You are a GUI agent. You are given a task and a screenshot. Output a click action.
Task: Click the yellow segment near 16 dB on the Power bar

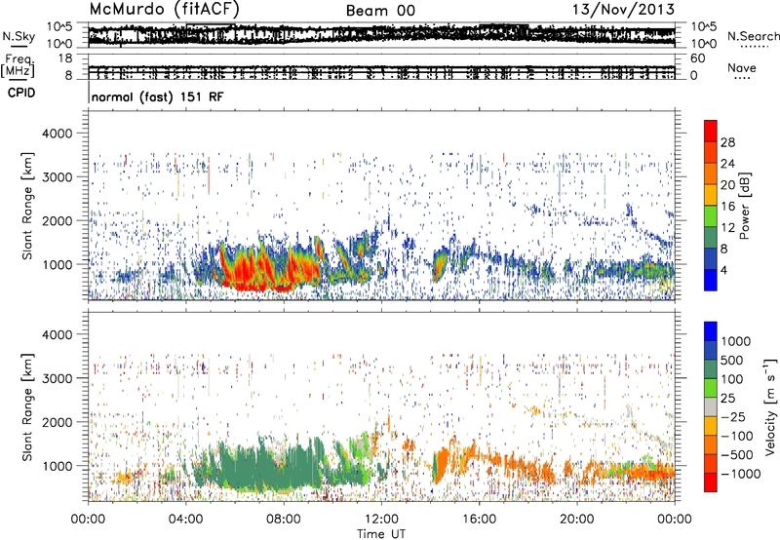(711, 195)
